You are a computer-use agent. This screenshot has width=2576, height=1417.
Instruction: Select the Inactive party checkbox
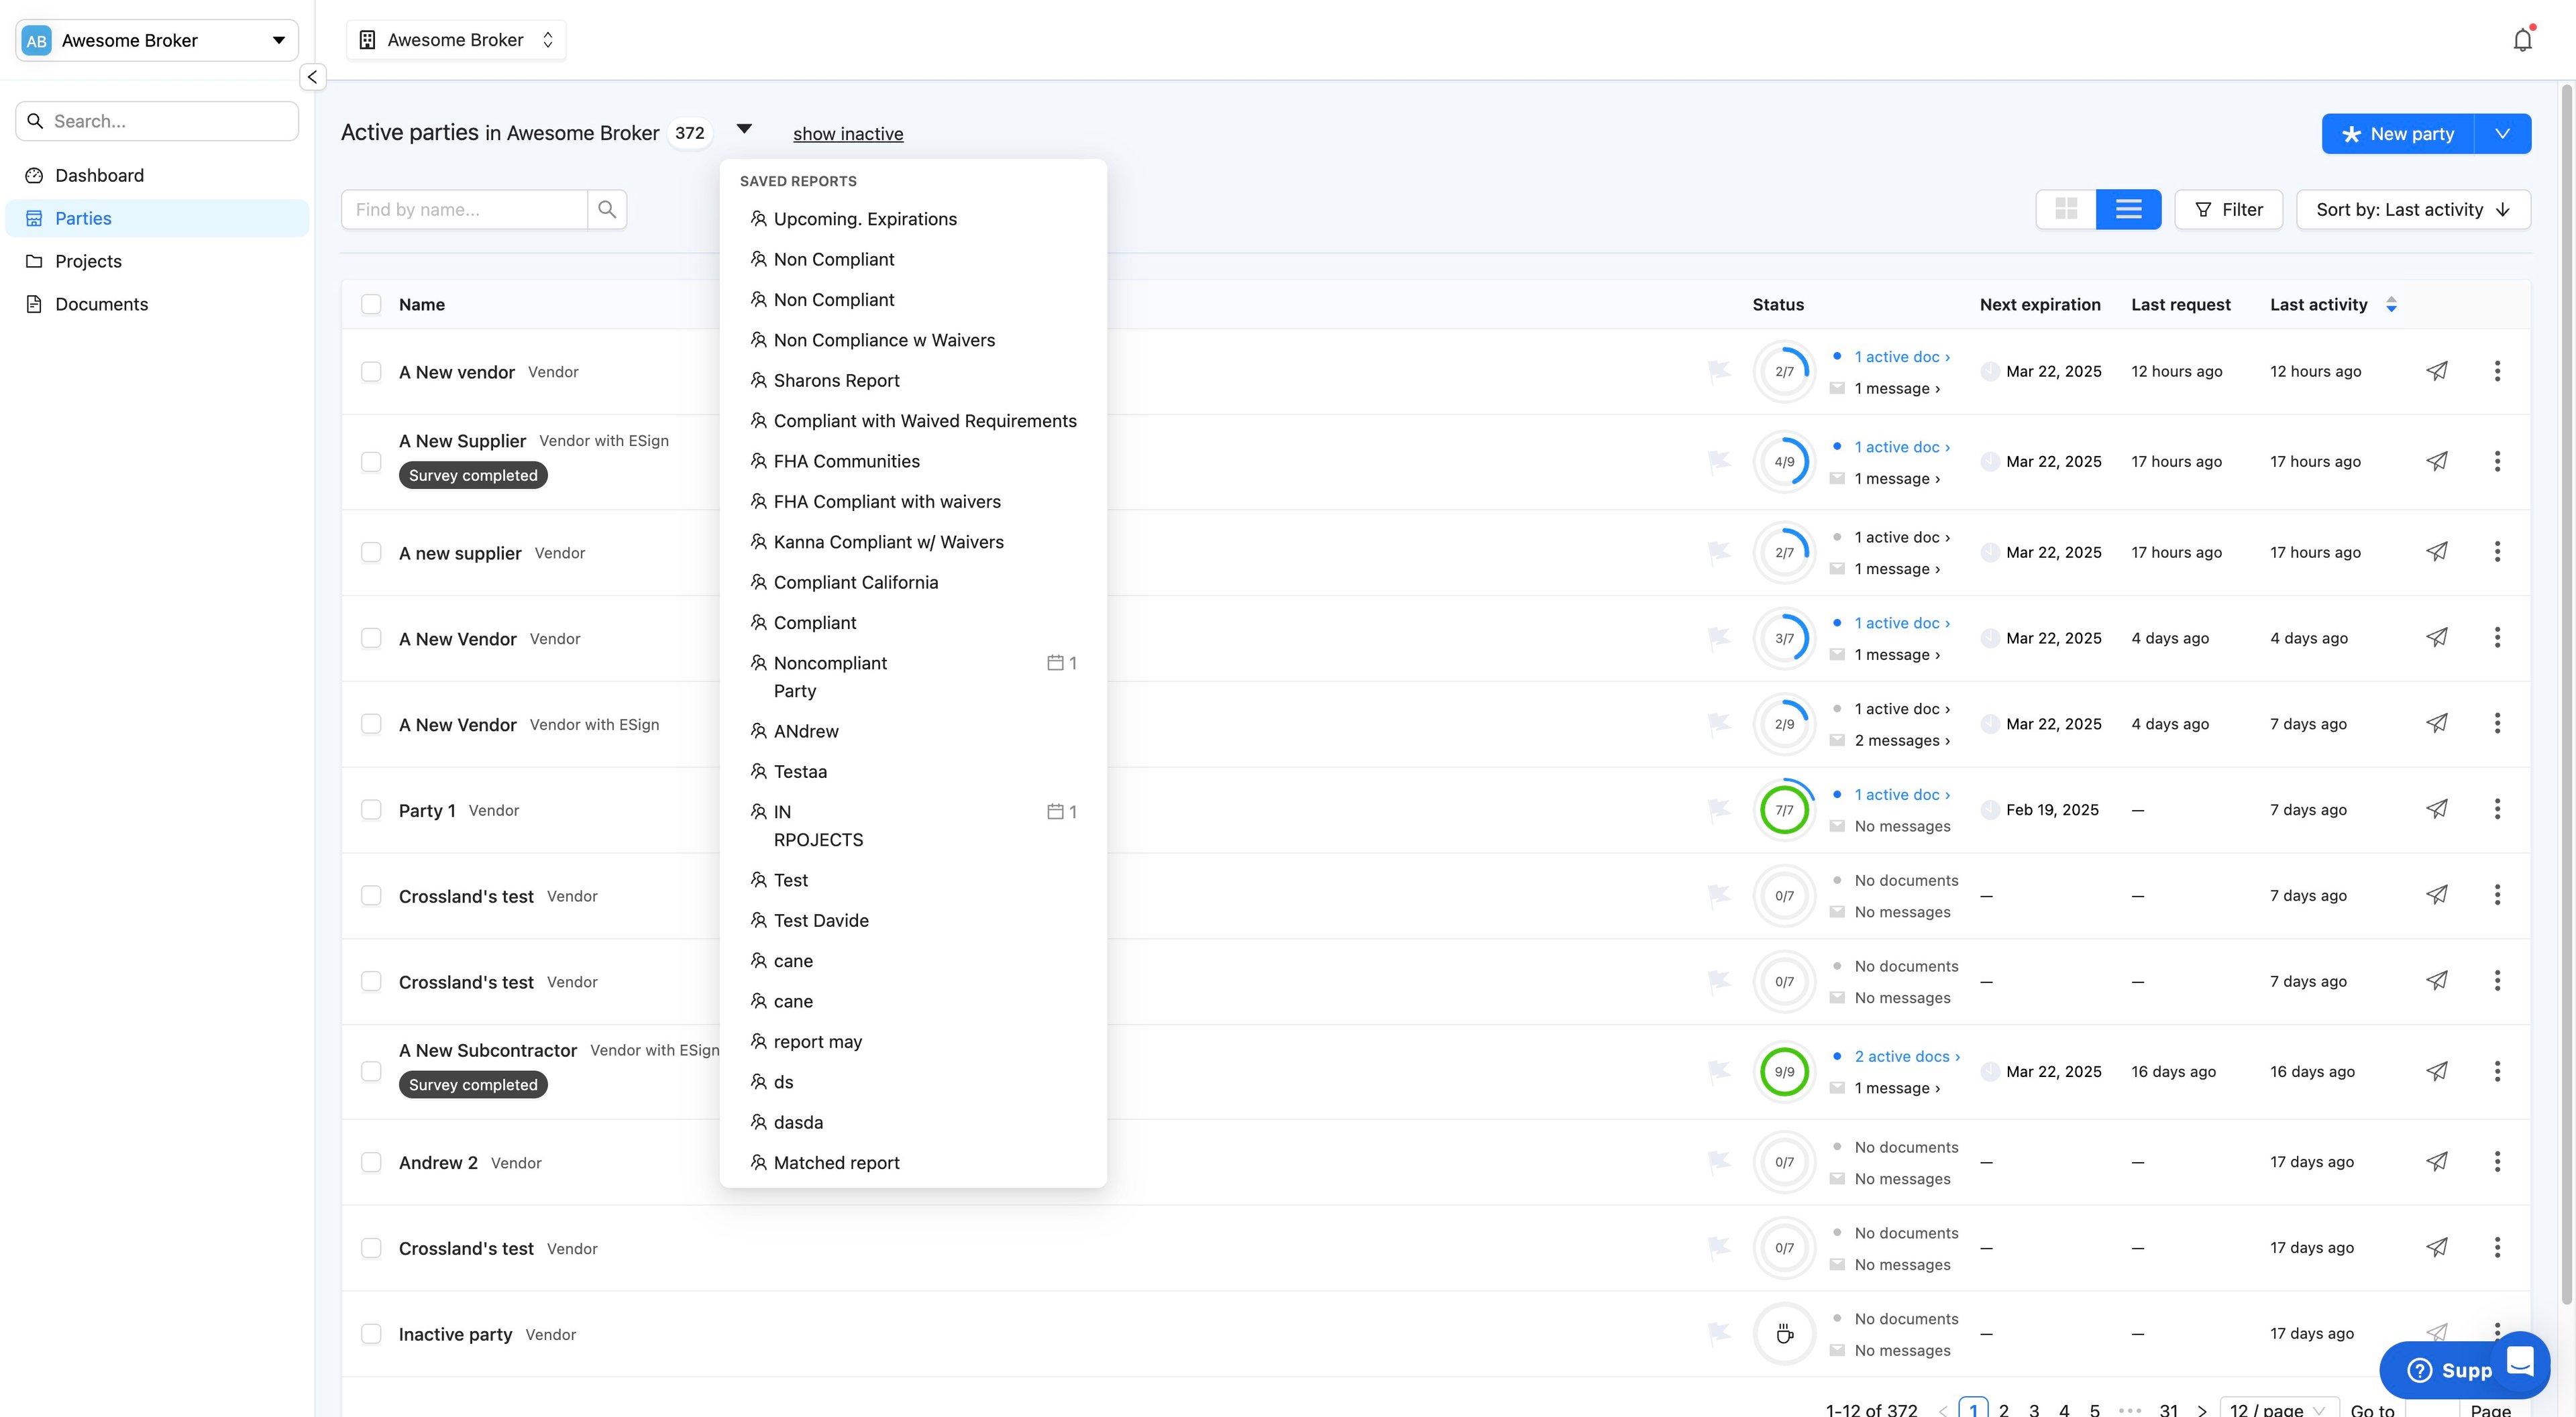[x=371, y=1334]
